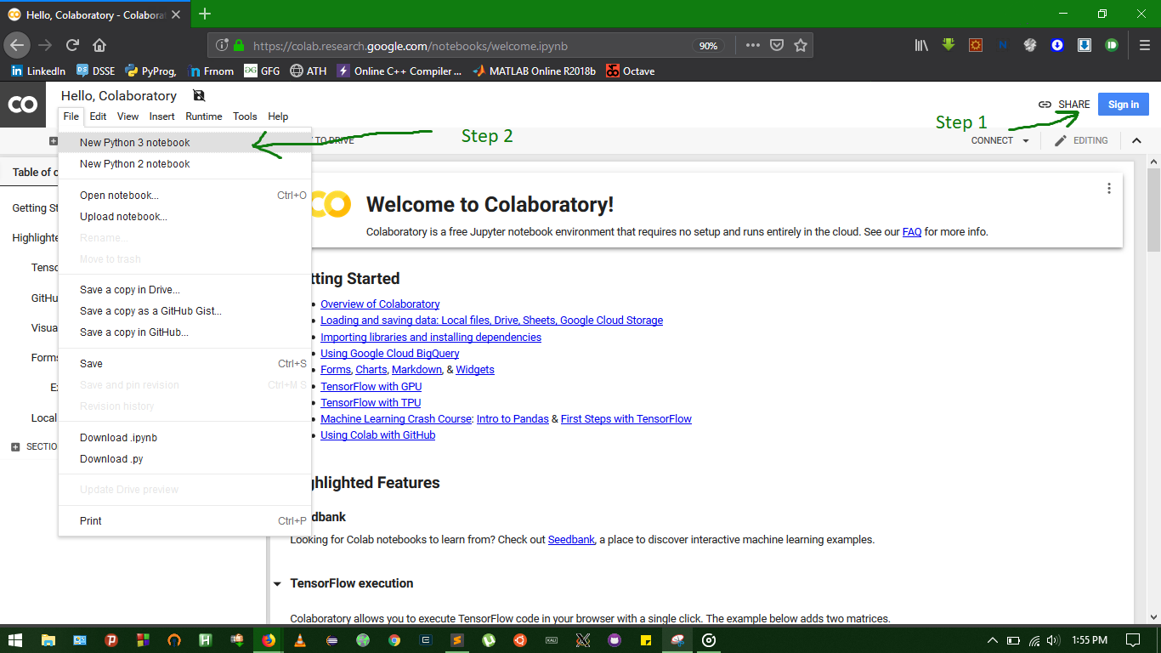The image size is (1161, 653).
Task: Open the TensorFlow with GPU link
Action: (371, 387)
